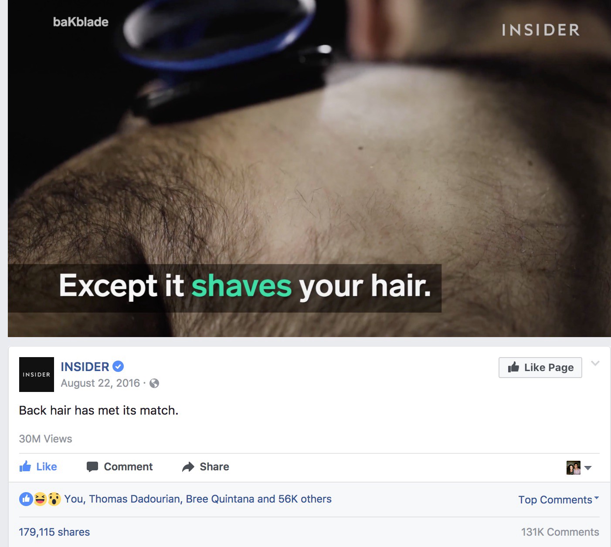Click the Share arrow icon
Screen dimensions: 611x547
point(188,467)
